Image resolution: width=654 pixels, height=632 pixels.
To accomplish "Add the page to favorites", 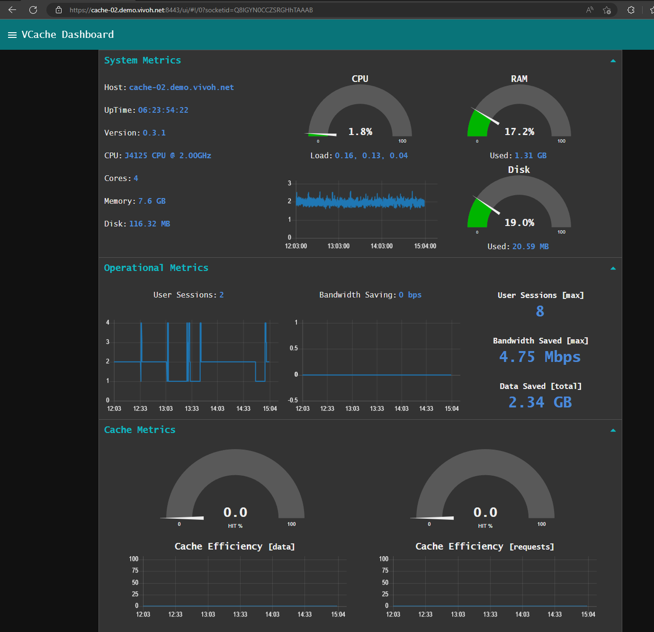I will [x=607, y=9].
